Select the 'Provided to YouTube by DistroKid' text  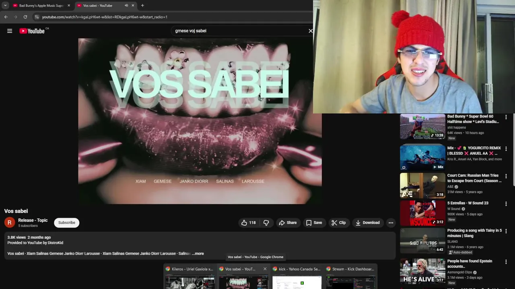click(35, 243)
